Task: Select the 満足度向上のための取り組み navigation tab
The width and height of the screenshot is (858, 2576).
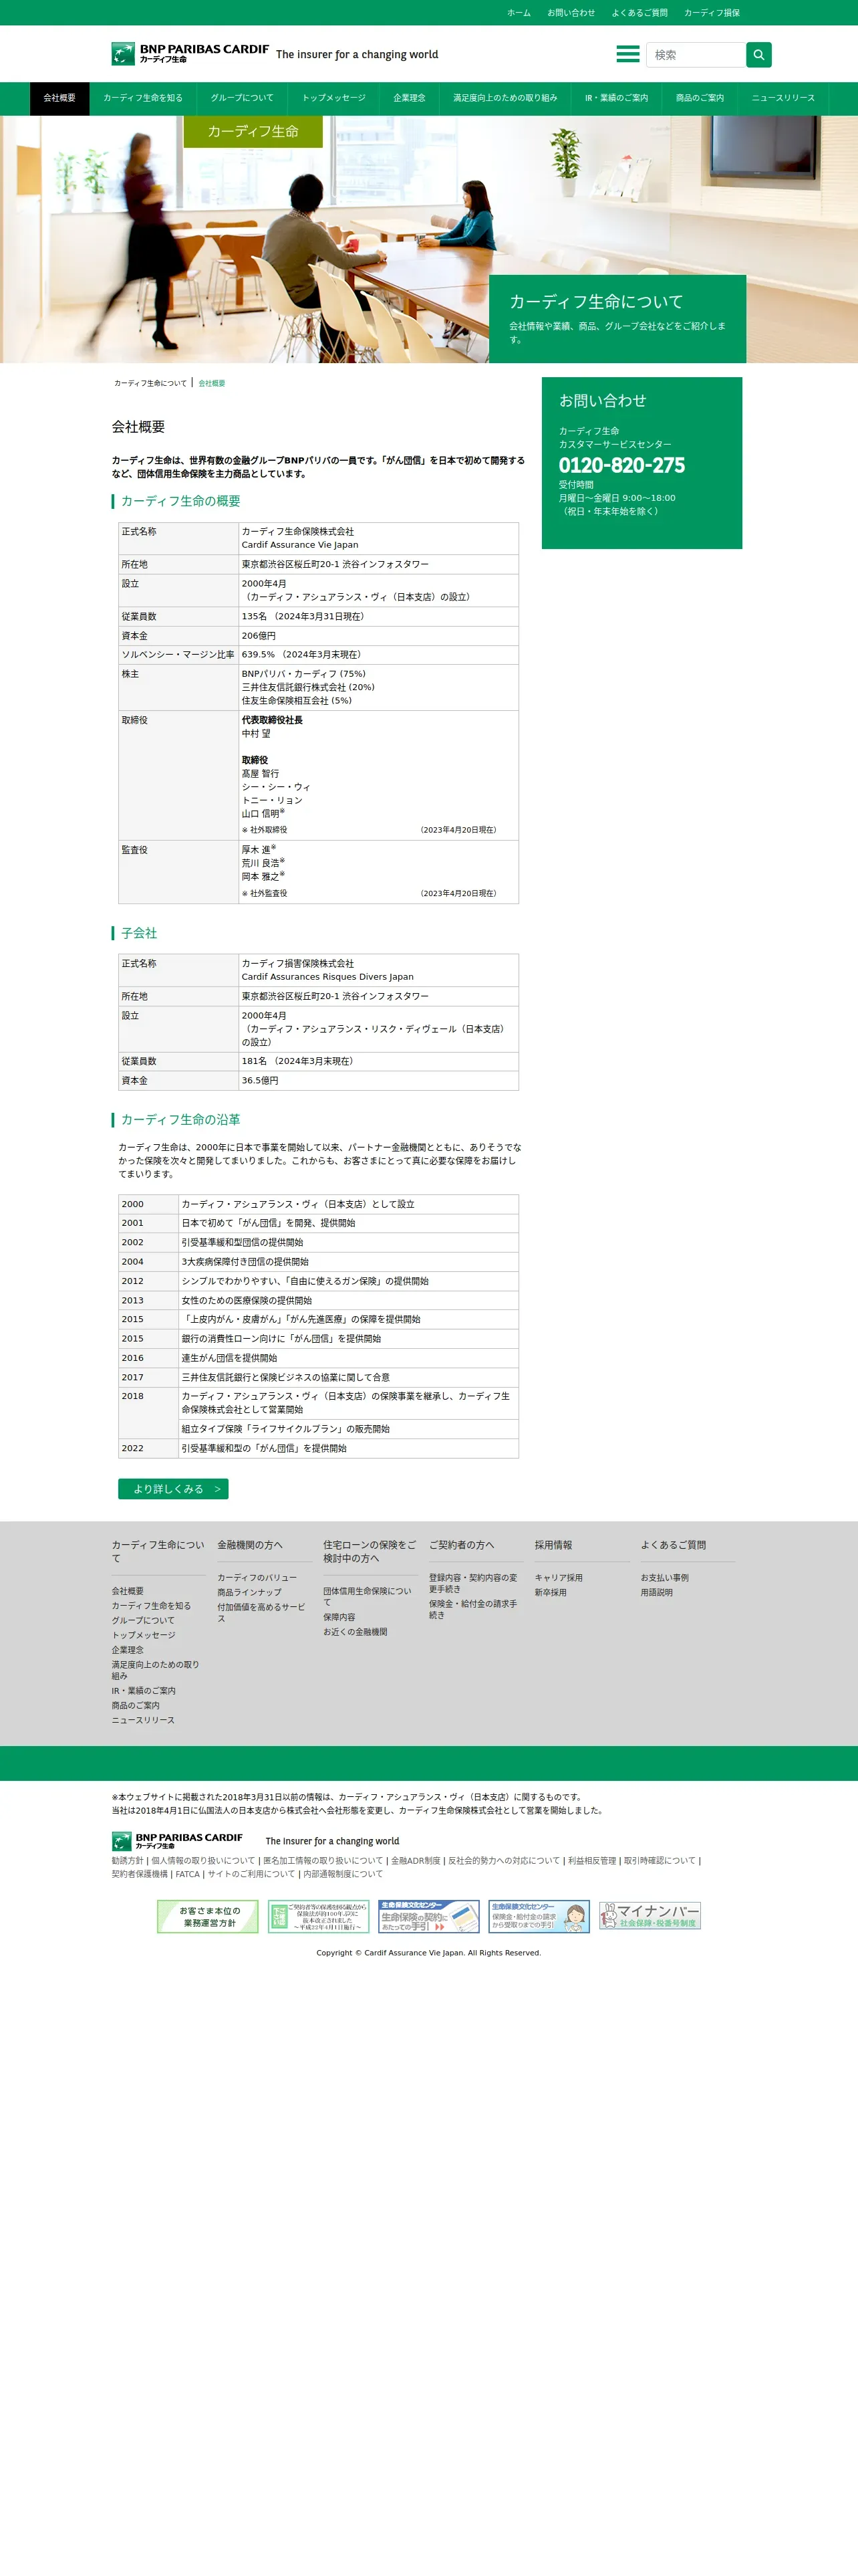Action: click(x=505, y=98)
